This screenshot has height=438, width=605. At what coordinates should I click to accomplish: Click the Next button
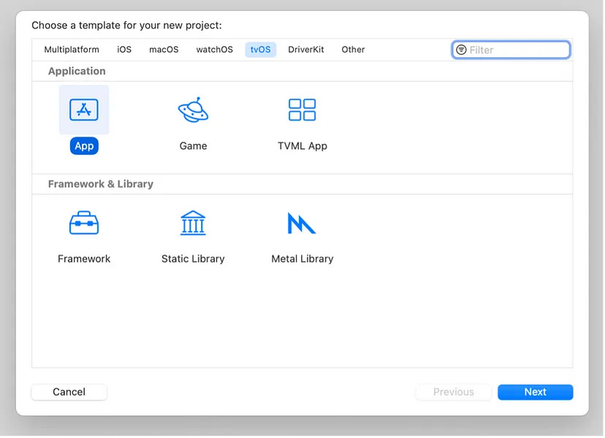535,393
